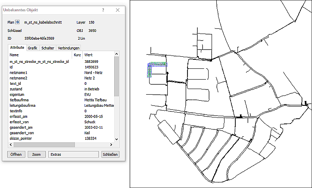
Task: Click the Schließen button
Action: coord(110,154)
